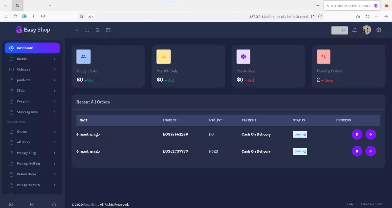The height and width of the screenshot is (208, 392).
Task: Reload the page with browser refresh icon
Action: click(x=367, y=16)
